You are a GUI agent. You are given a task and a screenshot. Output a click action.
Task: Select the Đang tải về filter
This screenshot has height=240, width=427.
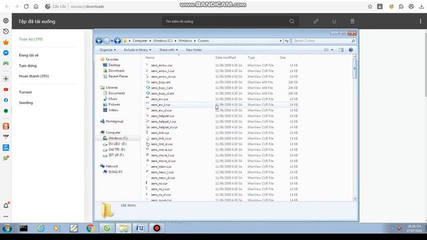pos(29,55)
